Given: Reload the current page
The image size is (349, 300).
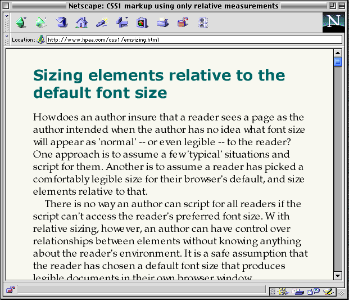Looking at the screenshot, I should 61,23.
